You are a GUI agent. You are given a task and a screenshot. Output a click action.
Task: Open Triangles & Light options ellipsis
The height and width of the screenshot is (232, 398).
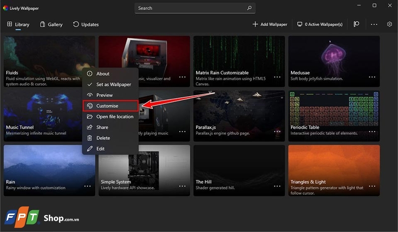coord(372,186)
